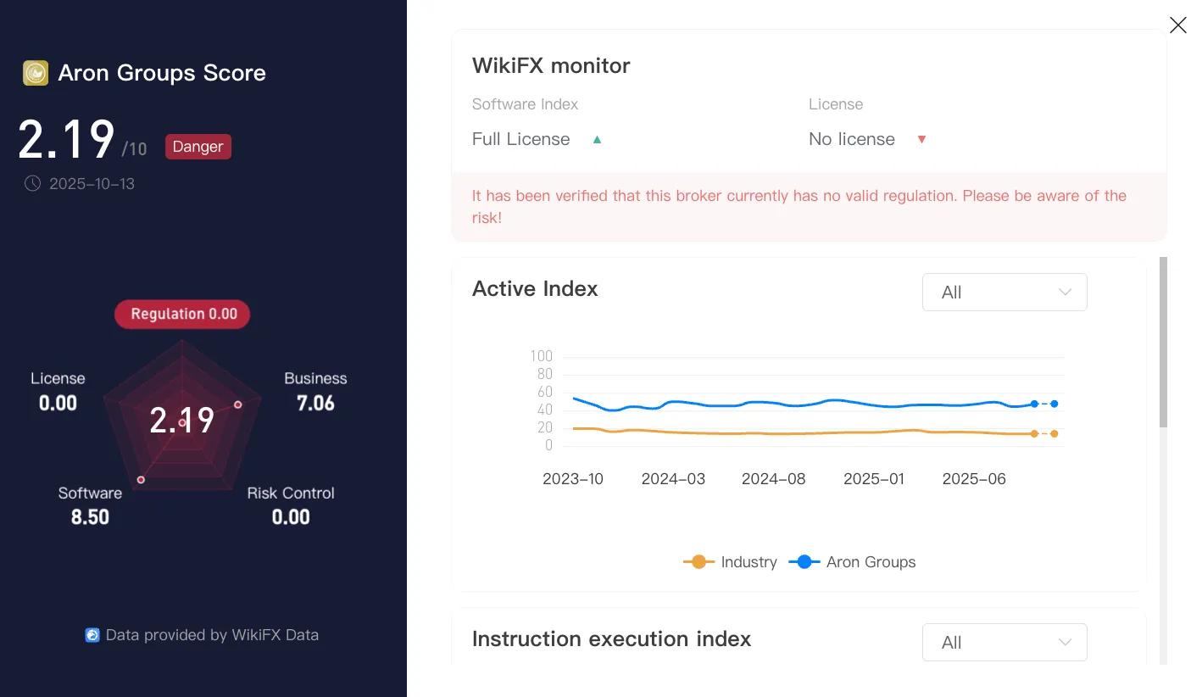Click the chevron in Active Index dropdown
The width and height of the screenshot is (1202, 697).
[x=1066, y=293]
